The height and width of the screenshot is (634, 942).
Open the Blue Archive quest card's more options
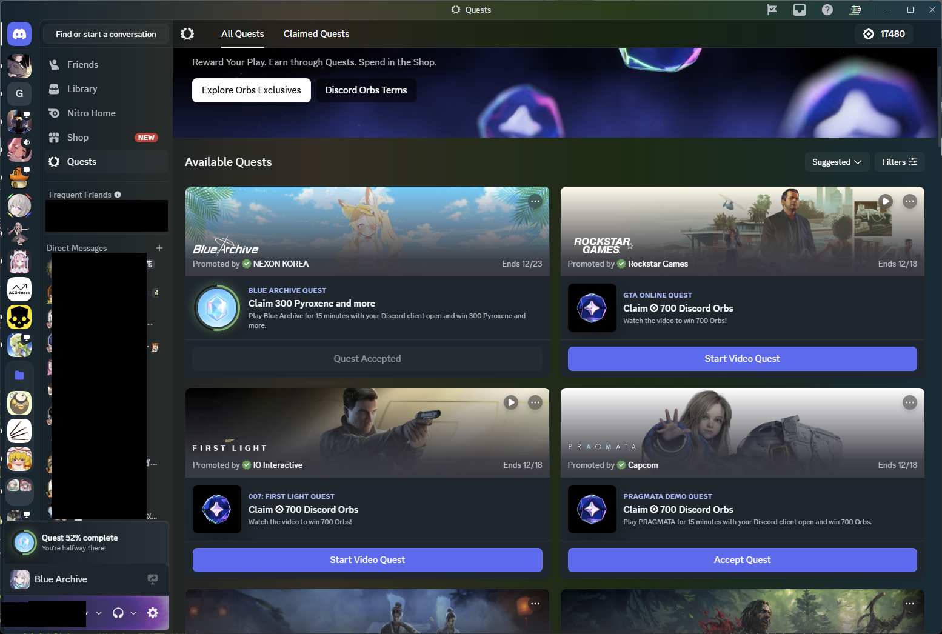tap(535, 201)
